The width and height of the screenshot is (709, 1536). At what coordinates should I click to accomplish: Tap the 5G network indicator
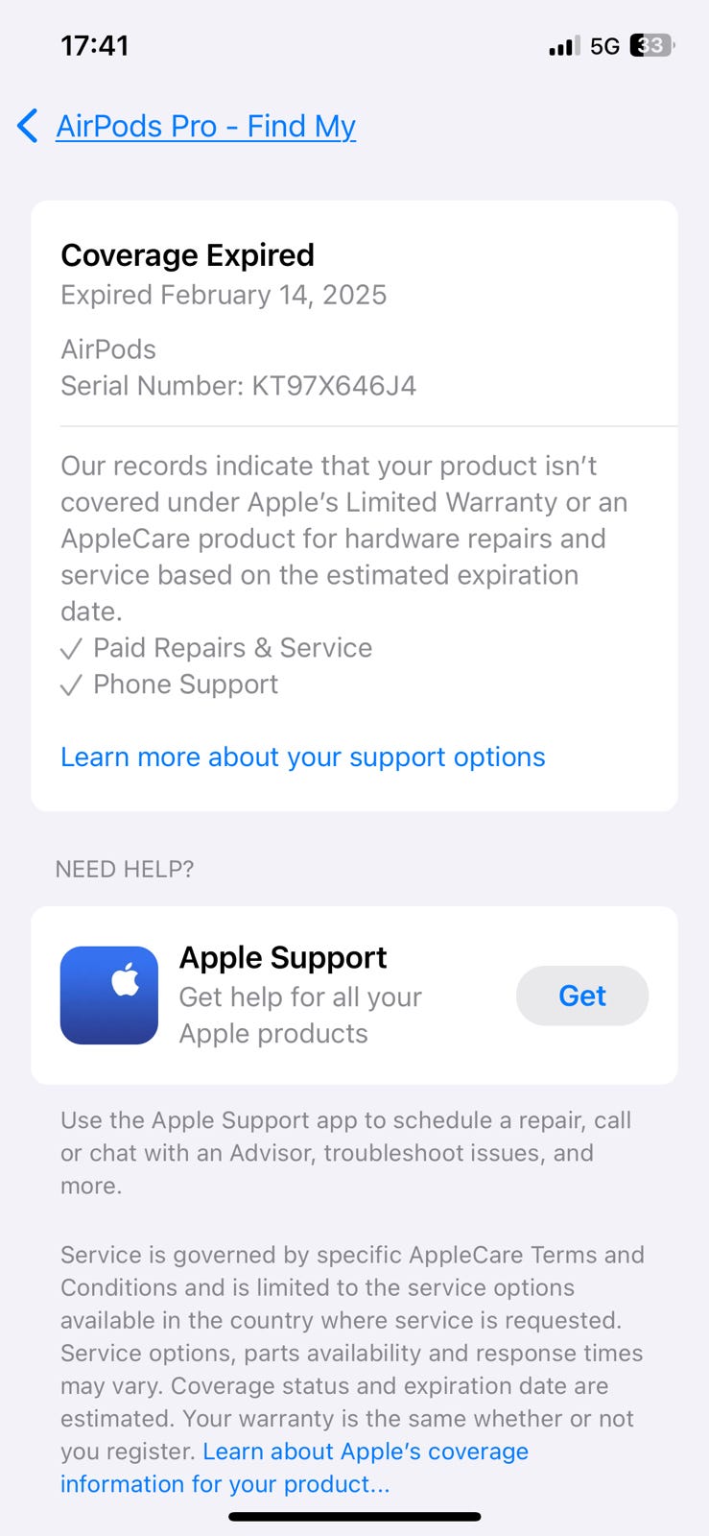coord(604,45)
